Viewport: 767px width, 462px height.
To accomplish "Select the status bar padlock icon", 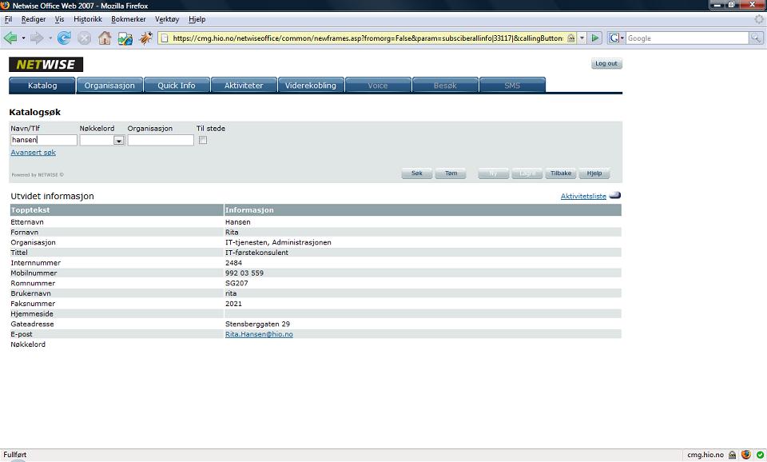I will pyautogui.click(x=732, y=455).
